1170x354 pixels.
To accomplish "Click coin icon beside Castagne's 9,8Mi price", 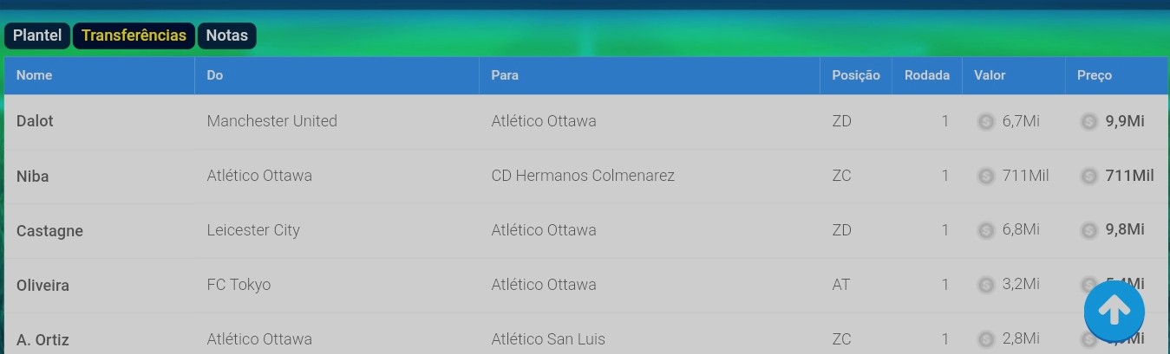I will pos(1089,230).
